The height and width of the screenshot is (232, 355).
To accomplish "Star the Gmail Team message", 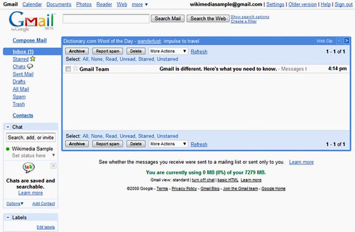I will coord(75,69).
